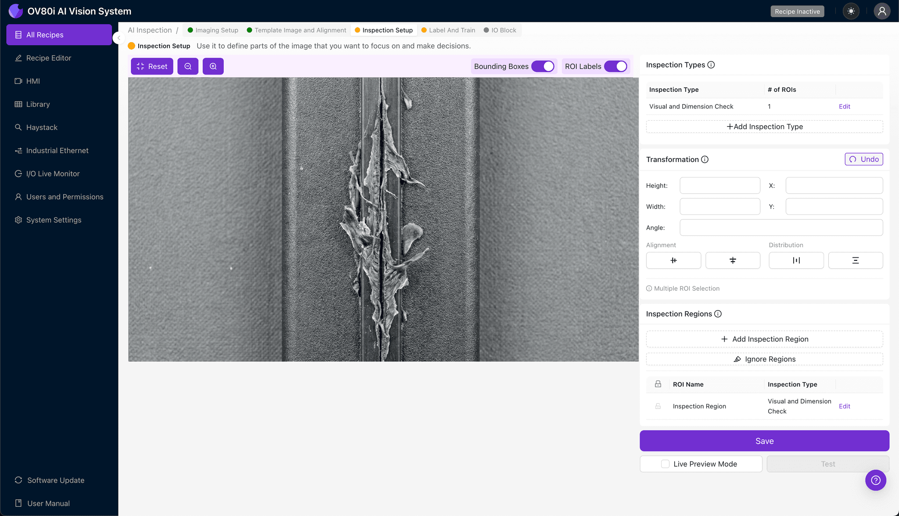This screenshot has height=516, width=899.
Task: Click Add Inspection Type
Action: (x=764, y=126)
